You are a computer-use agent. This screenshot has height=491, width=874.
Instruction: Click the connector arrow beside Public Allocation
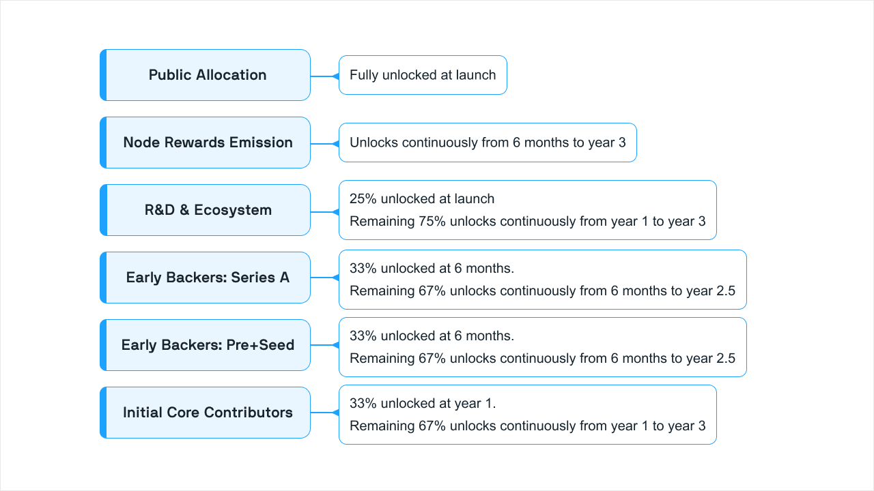pos(335,76)
